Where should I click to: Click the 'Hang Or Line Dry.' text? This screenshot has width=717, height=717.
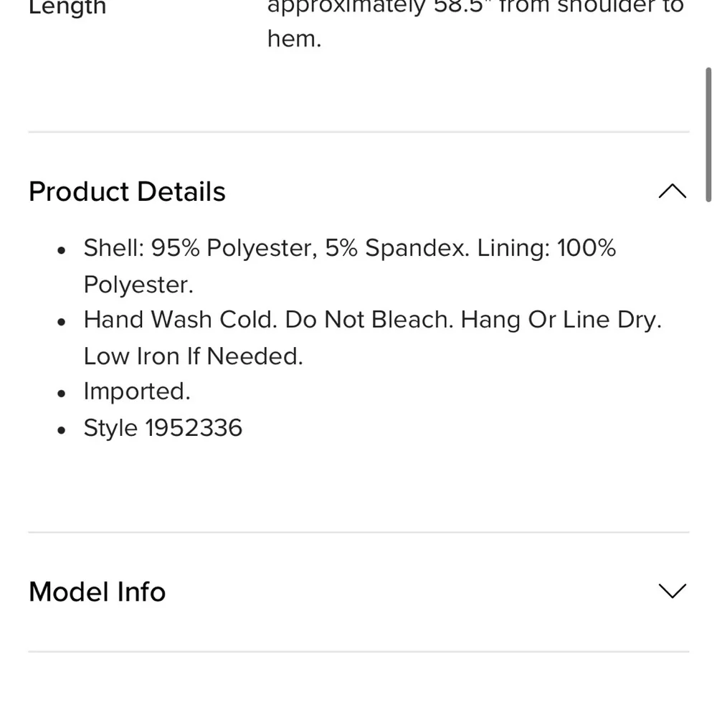561,320
